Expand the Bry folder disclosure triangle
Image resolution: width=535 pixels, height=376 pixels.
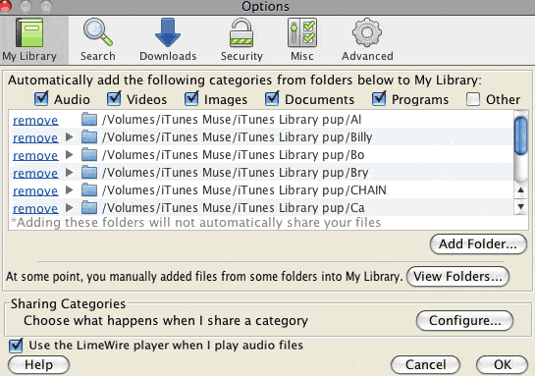point(70,173)
